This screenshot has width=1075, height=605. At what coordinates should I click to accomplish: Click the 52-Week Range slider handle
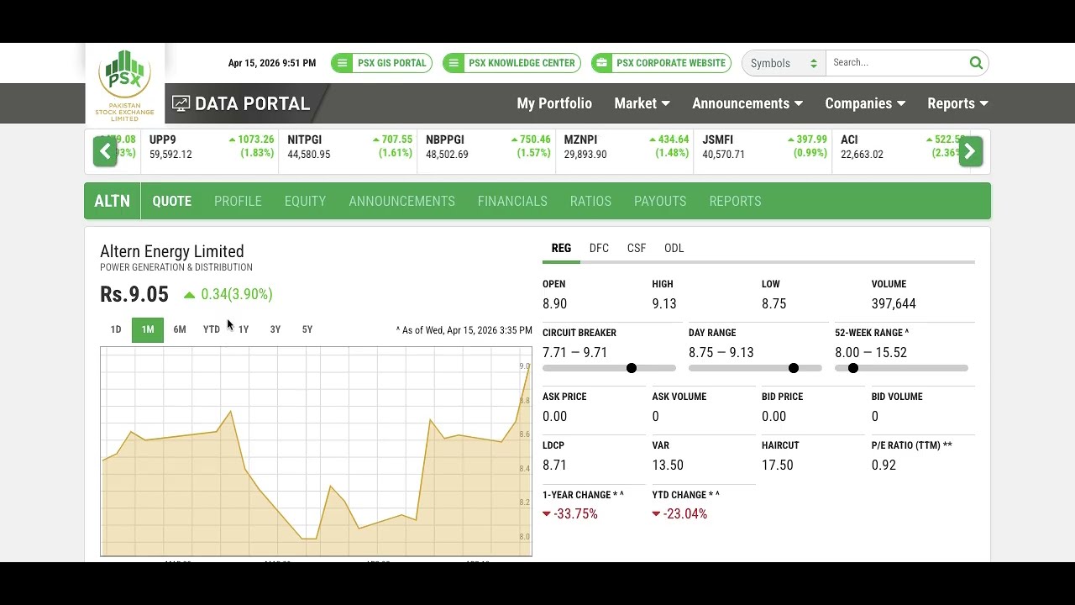coord(853,368)
